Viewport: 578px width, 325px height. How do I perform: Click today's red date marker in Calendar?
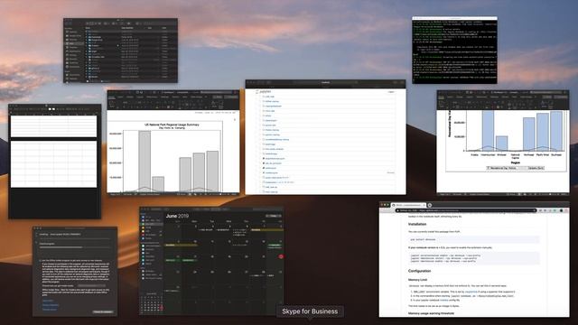pyautogui.click(x=281, y=256)
